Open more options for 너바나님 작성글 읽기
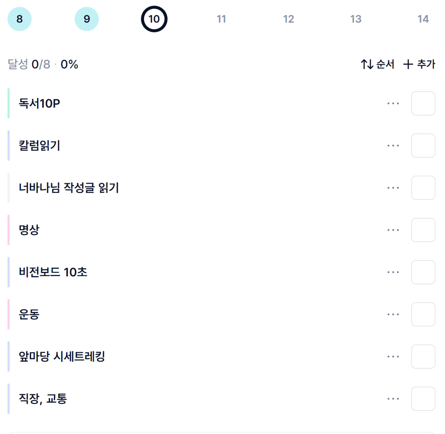This screenshot has width=445, height=434. 393,188
